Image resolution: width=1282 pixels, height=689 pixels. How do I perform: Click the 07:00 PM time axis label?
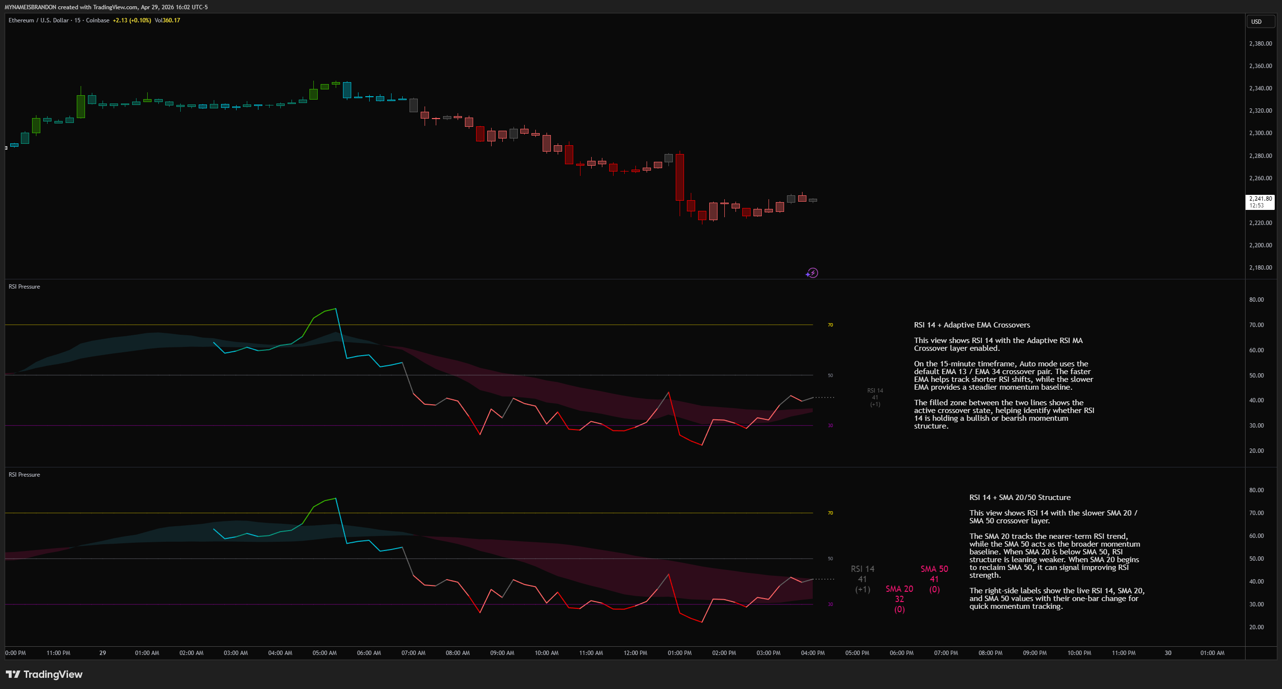[x=946, y=653]
